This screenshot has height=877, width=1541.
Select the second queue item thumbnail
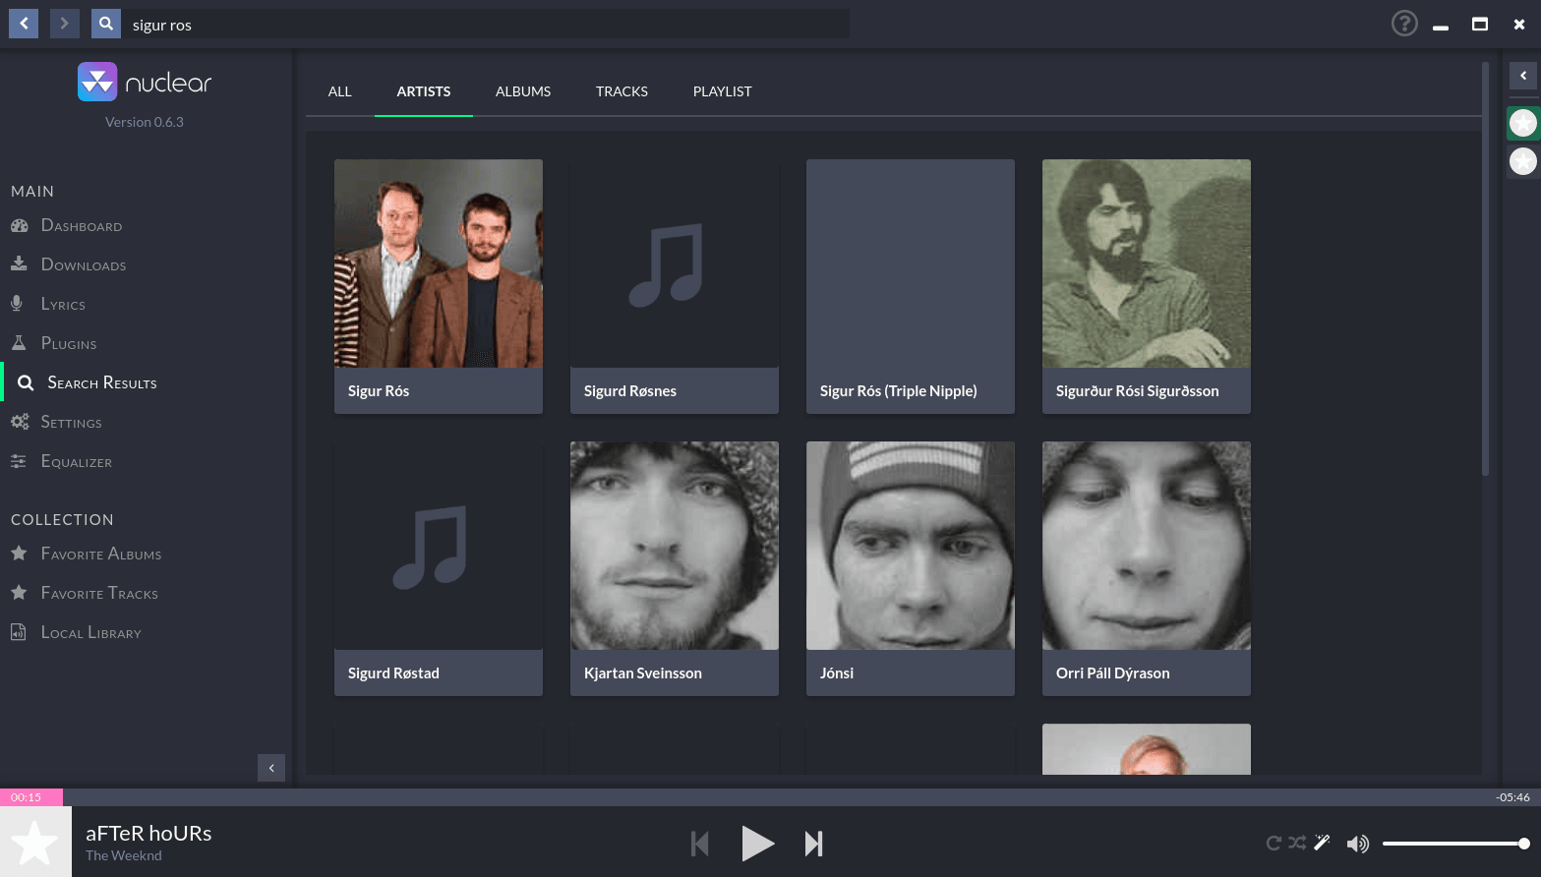(1523, 161)
